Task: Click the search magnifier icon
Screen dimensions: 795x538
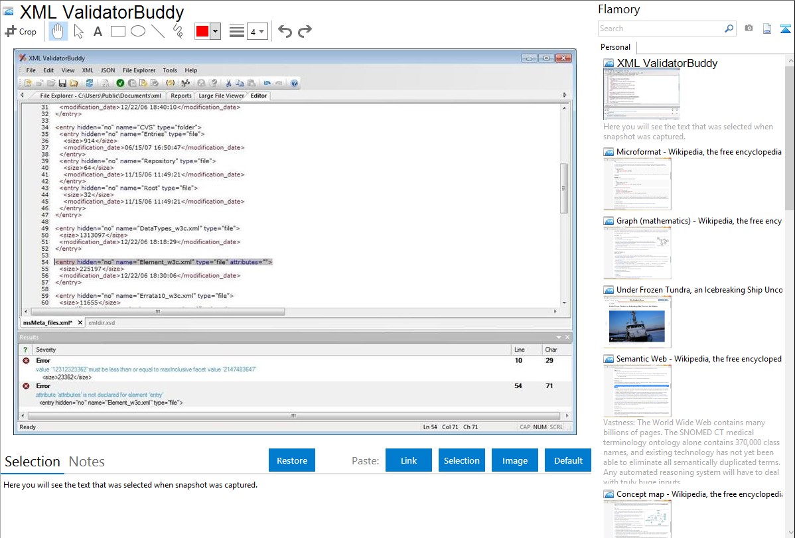Action: (729, 29)
